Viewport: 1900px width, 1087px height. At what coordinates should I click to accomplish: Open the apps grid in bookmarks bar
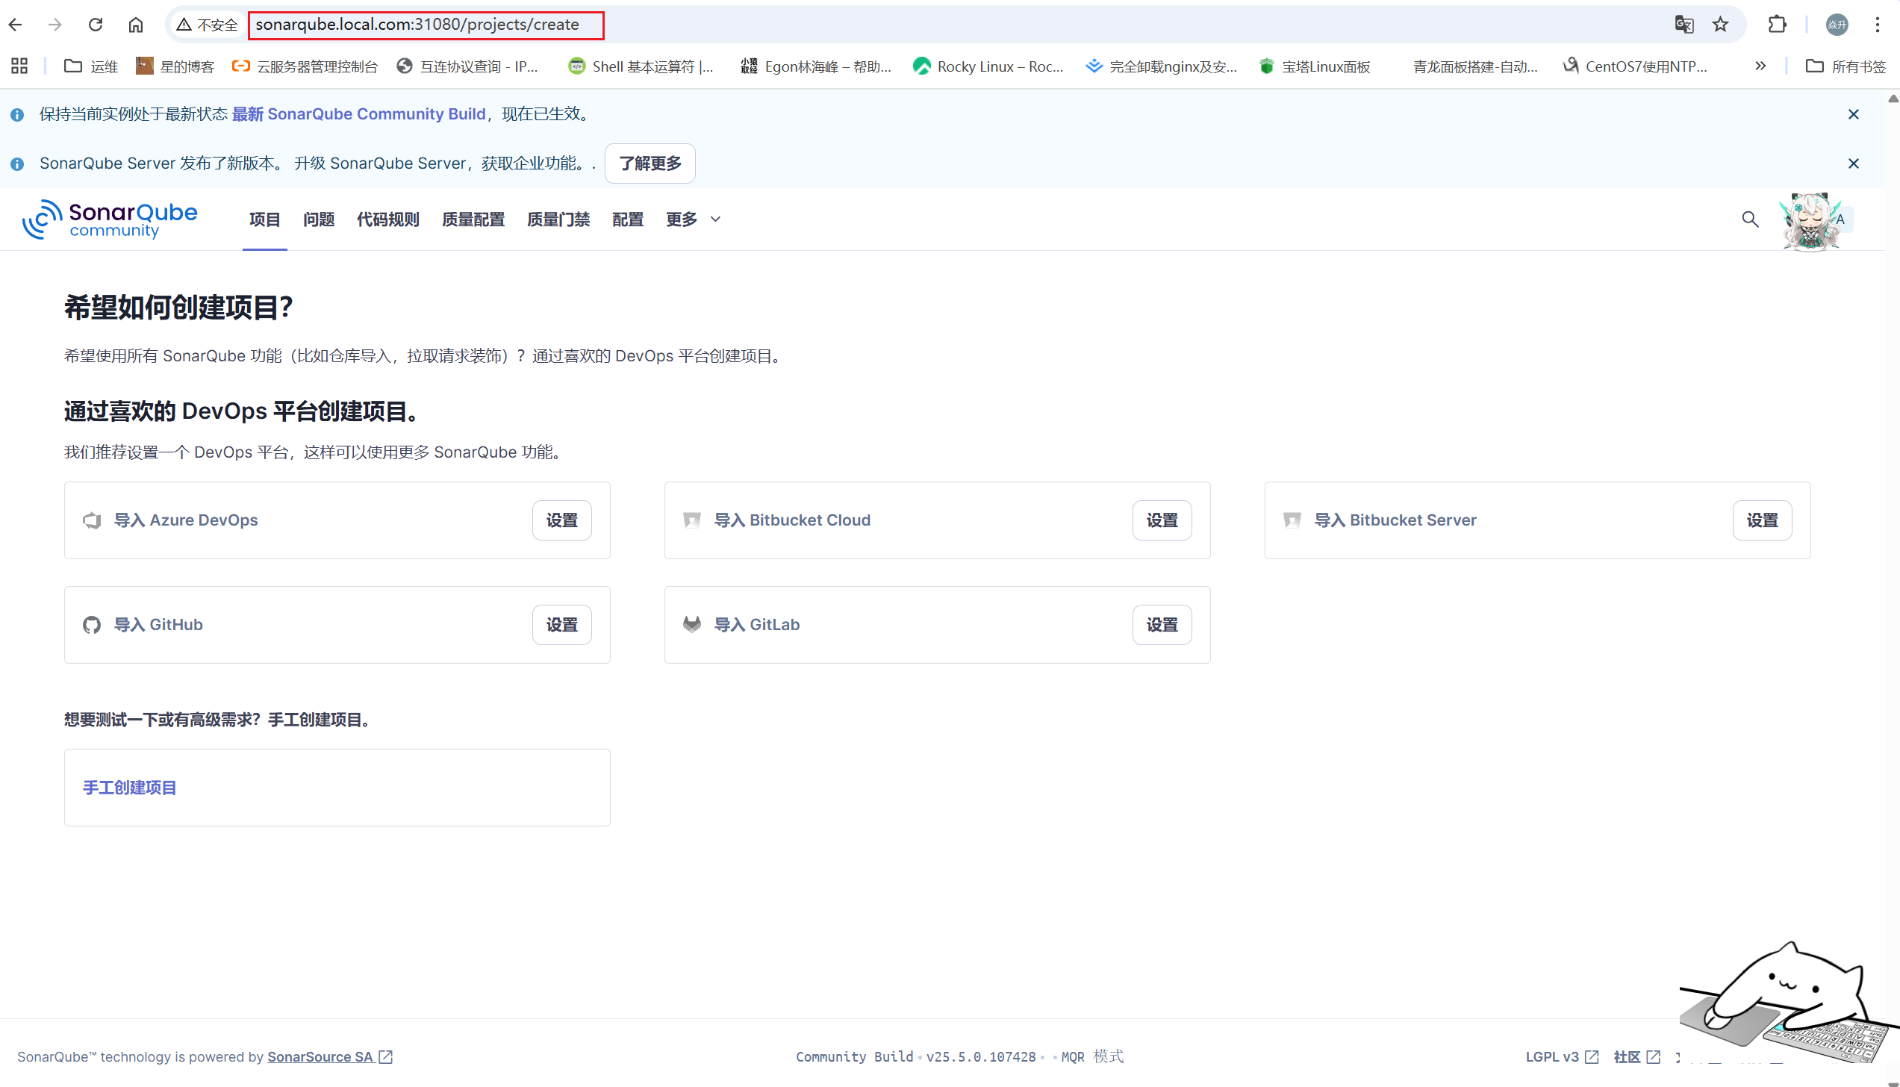[19, 66]
